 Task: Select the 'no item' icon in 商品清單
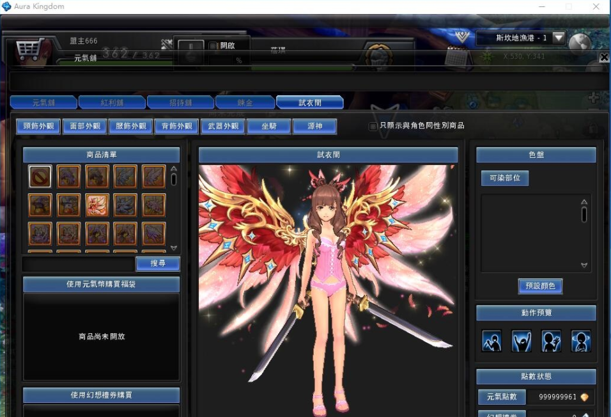(x=40, y=177)
